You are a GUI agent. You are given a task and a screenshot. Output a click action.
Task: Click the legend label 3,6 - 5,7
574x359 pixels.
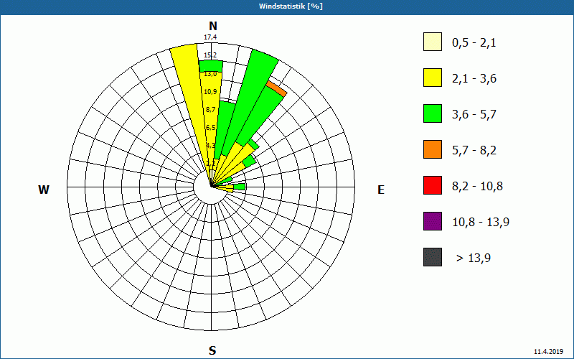tap(474, 115)
